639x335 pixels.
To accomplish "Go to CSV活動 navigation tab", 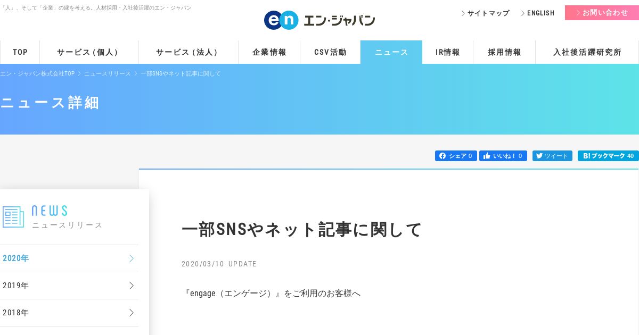I will pyautogui.click(x=330, y=52).
